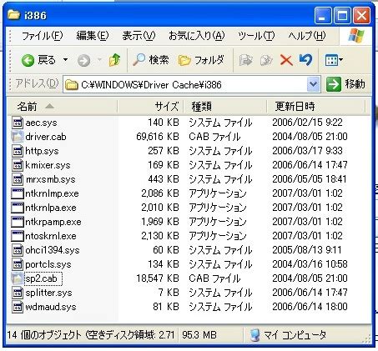This screenshot has width=378, height=351.
Task: Click the wdmaud.sys file name
Action: click(x=51, y=307)
